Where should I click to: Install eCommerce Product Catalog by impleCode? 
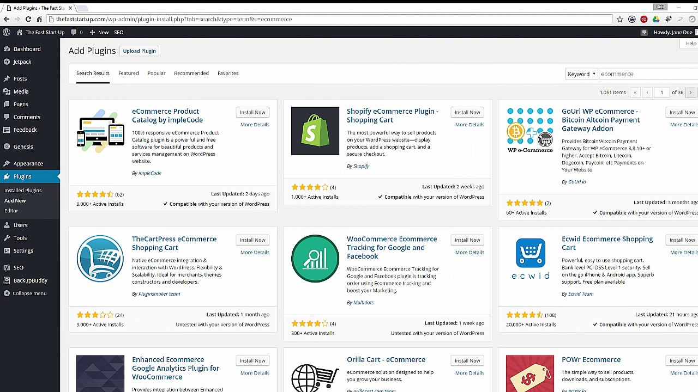252,112
